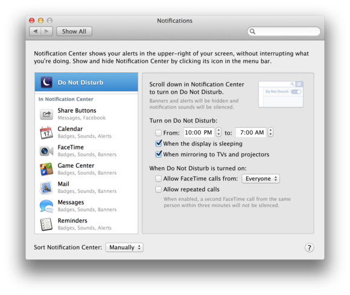This screenshot has height=295, width=350.
Task: Open the Everyone FaceTime calls dropdown
Action: [x=261, y=179]
